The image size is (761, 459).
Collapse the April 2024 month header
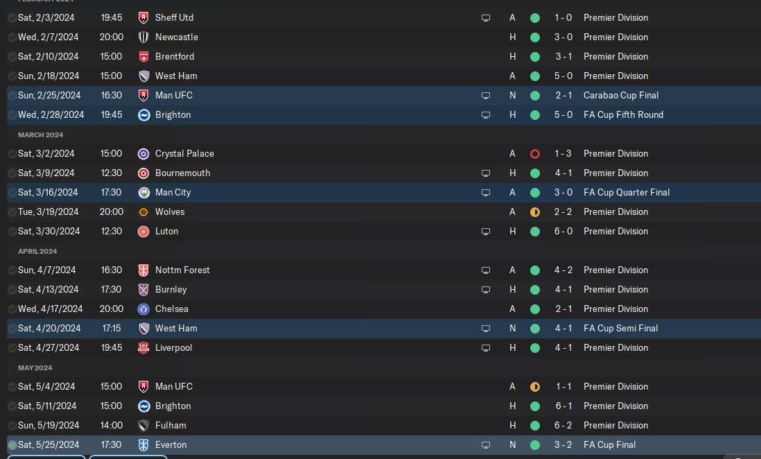point(37,251)
